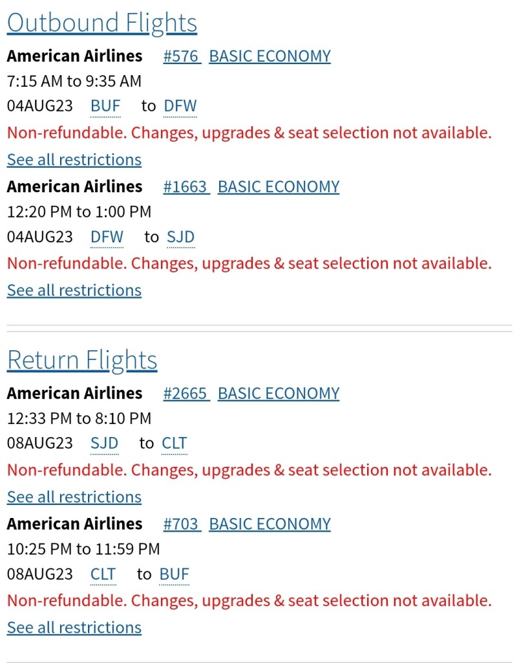Image resolution: width=519 pixels, height=663 pixels.
Task: Click BASIC ECONOMY link for flight #576
Action: coord(270,56)
